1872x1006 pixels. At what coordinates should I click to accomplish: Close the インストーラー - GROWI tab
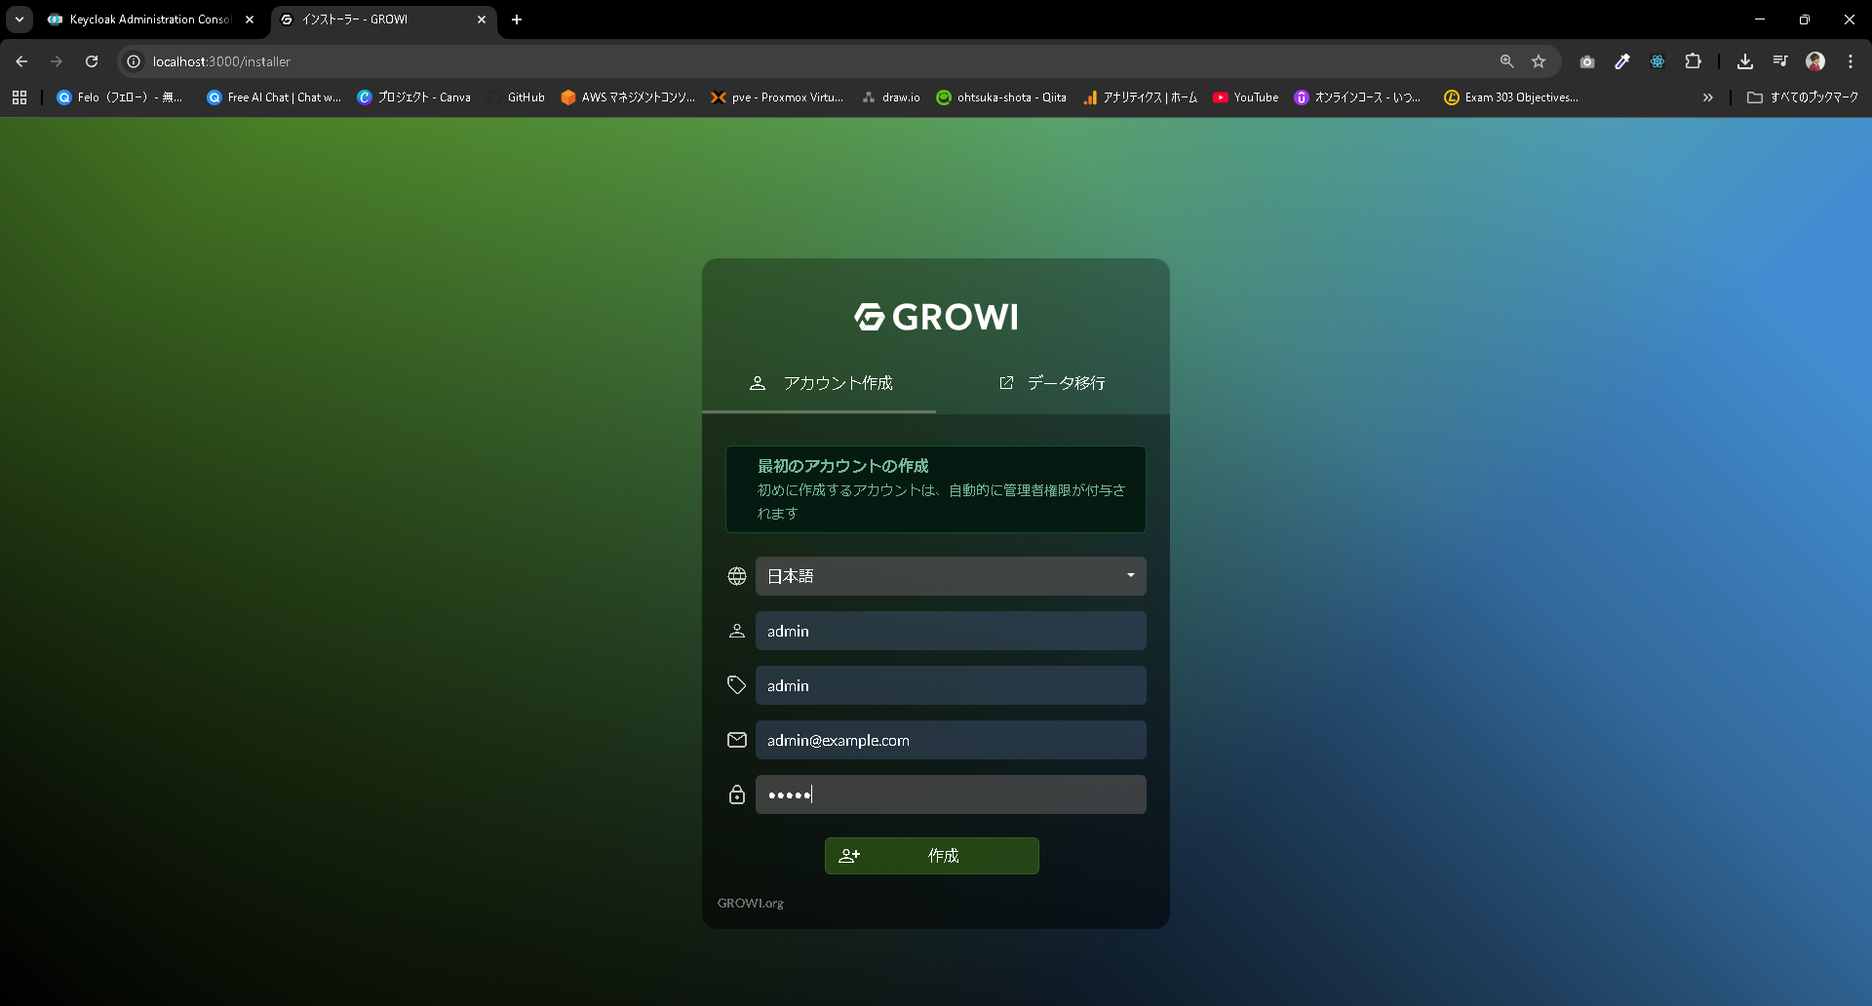[482, 19]
